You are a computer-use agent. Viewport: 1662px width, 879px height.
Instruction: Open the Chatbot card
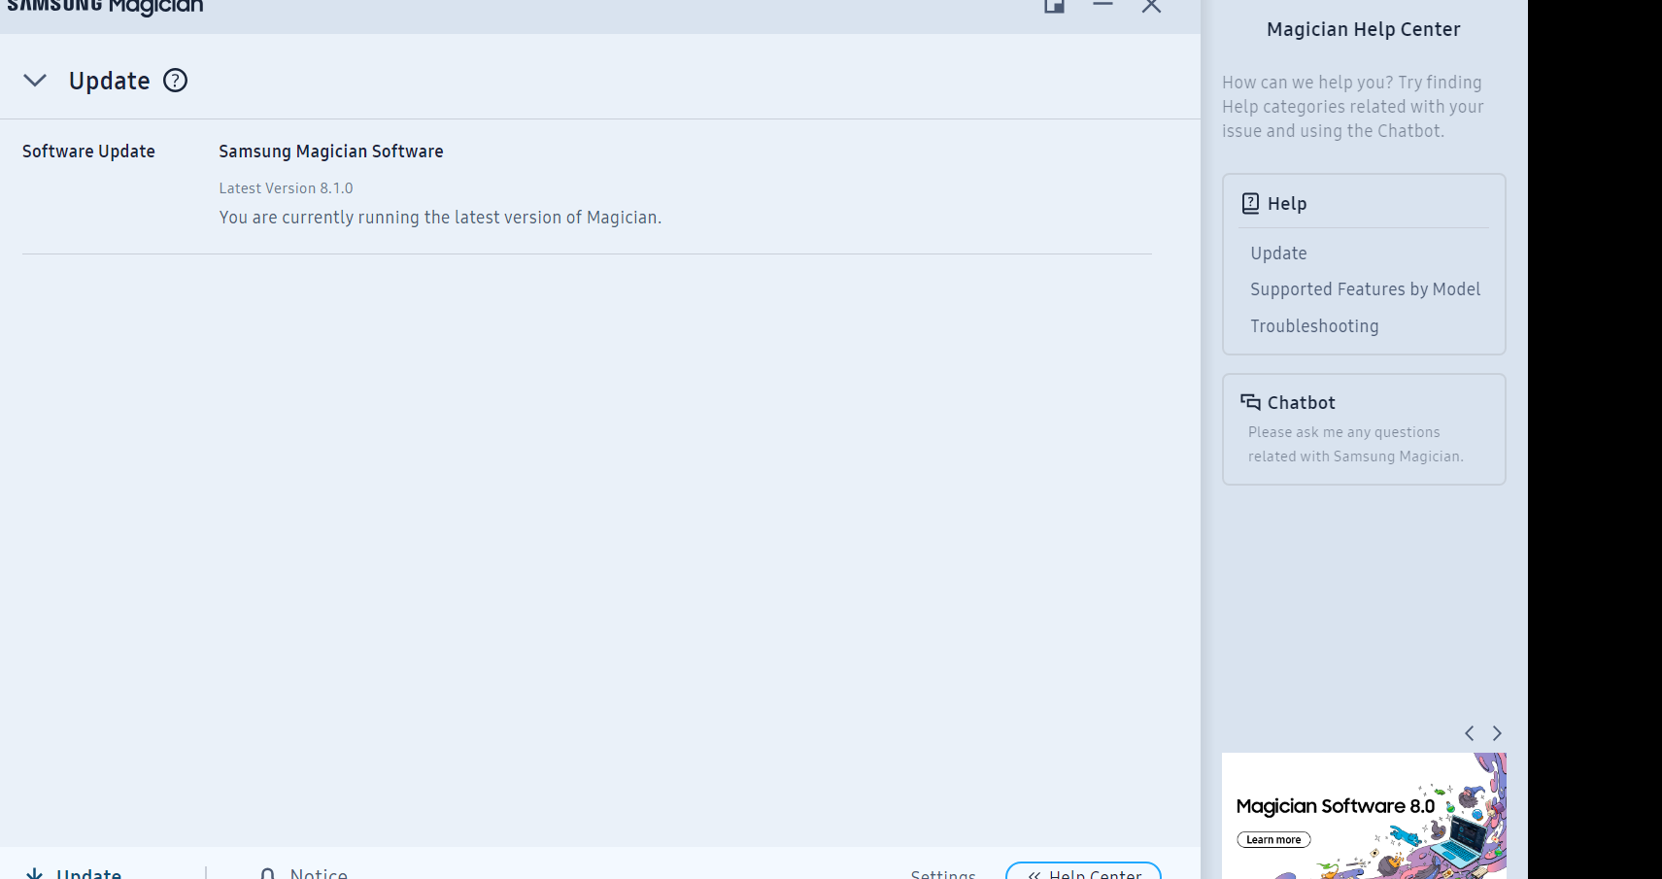[1364, 429]
